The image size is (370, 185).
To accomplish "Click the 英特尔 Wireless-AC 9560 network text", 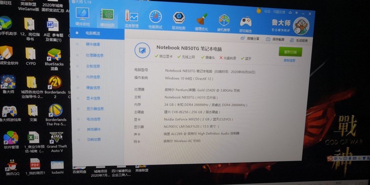I will (182, 141).
